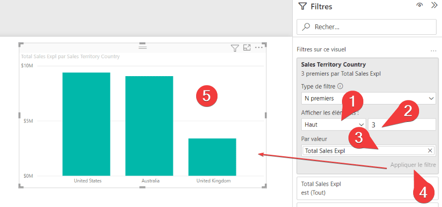
Task: Remove Total Sales Expl from Par valeur
Action: click(430, 151)
